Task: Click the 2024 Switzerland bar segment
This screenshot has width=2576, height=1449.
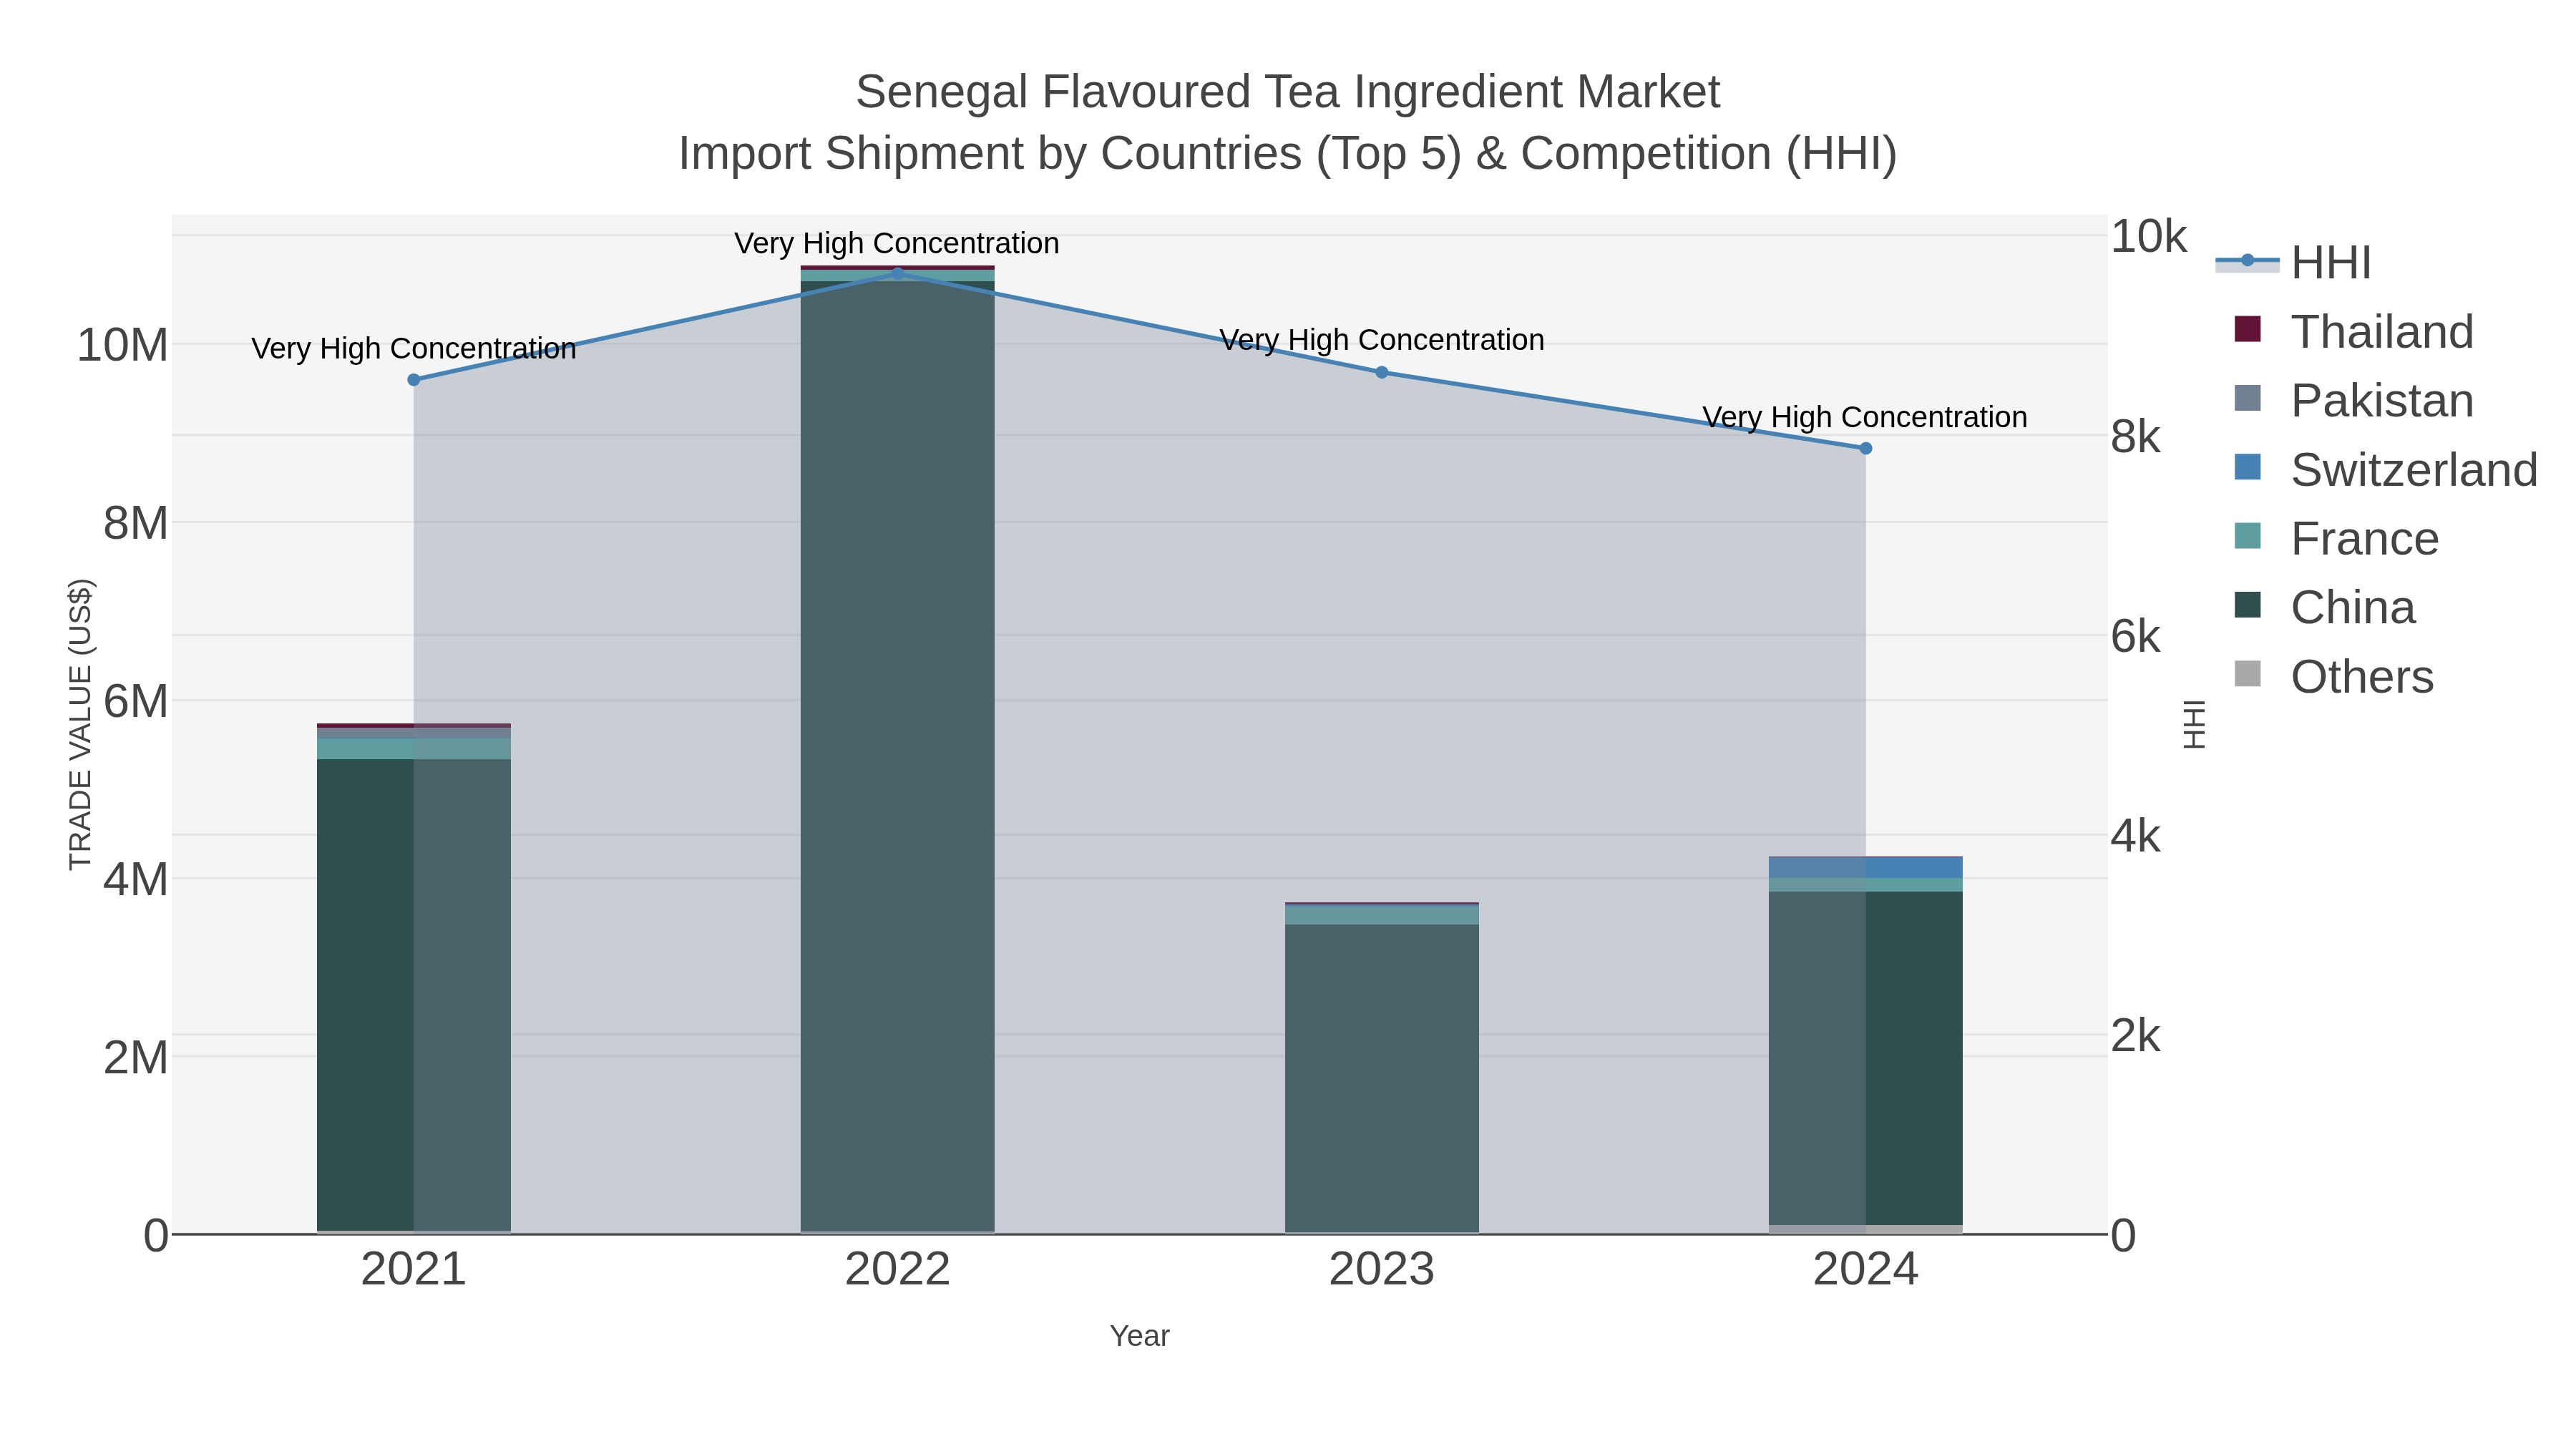Action: [x=1865, y=868]
